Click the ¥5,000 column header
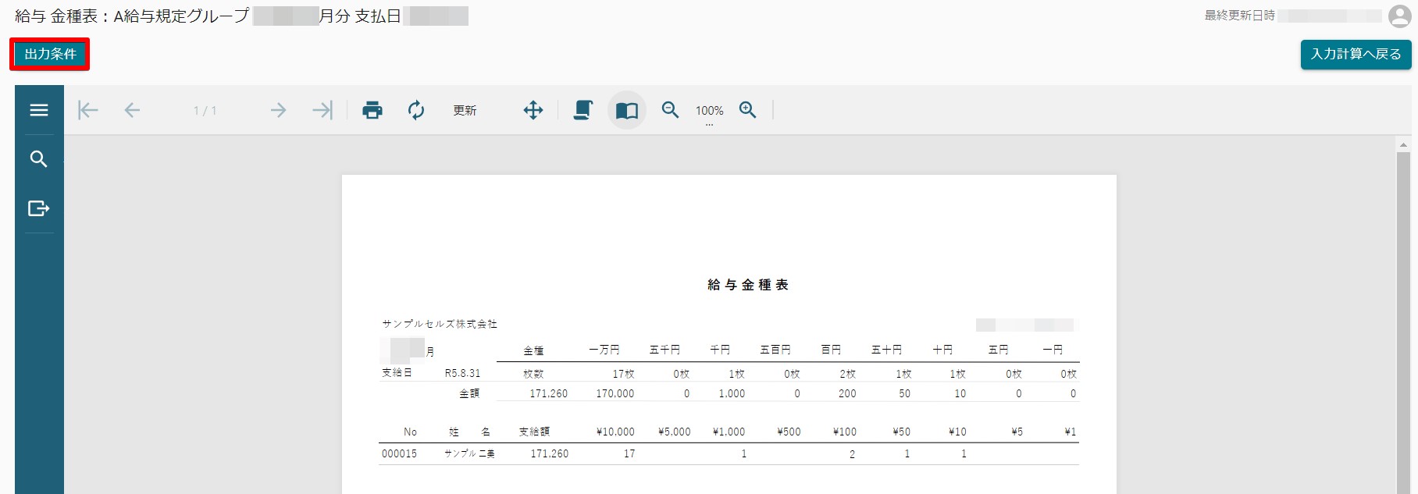 tap(675, 432)
